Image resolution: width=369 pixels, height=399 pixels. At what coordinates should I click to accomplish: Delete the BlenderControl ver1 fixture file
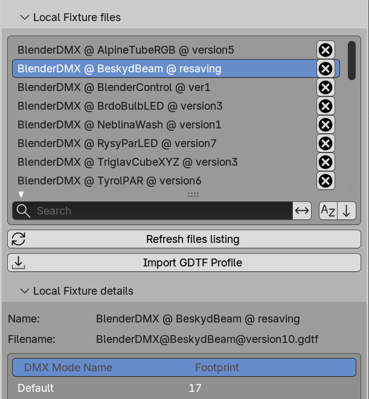coord(326,87)
